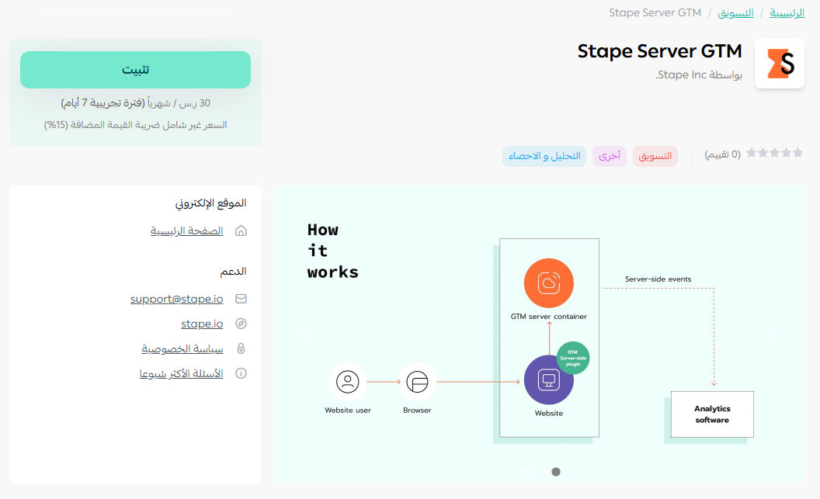Select the active dark carousel dot
This screenshot has height=499, width=820.
pyautogui.click(x=556, y=471)
